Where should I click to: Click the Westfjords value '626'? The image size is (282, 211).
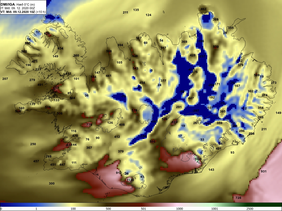point(47,33)
